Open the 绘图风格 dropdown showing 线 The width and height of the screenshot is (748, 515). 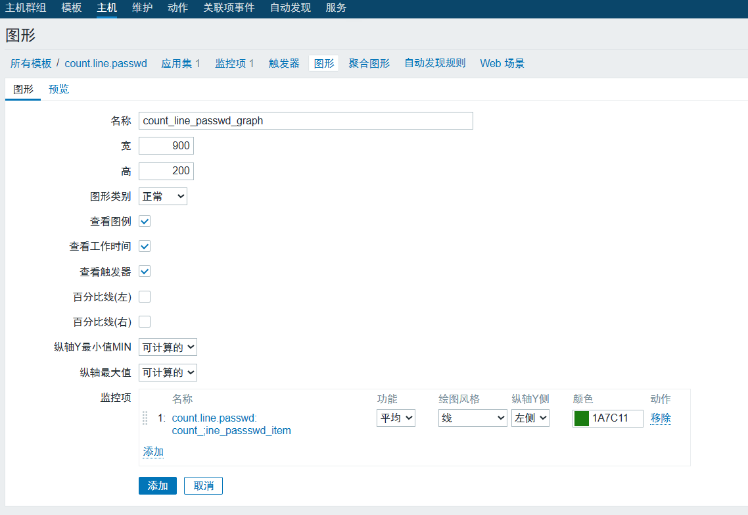(x=473, y=418)
